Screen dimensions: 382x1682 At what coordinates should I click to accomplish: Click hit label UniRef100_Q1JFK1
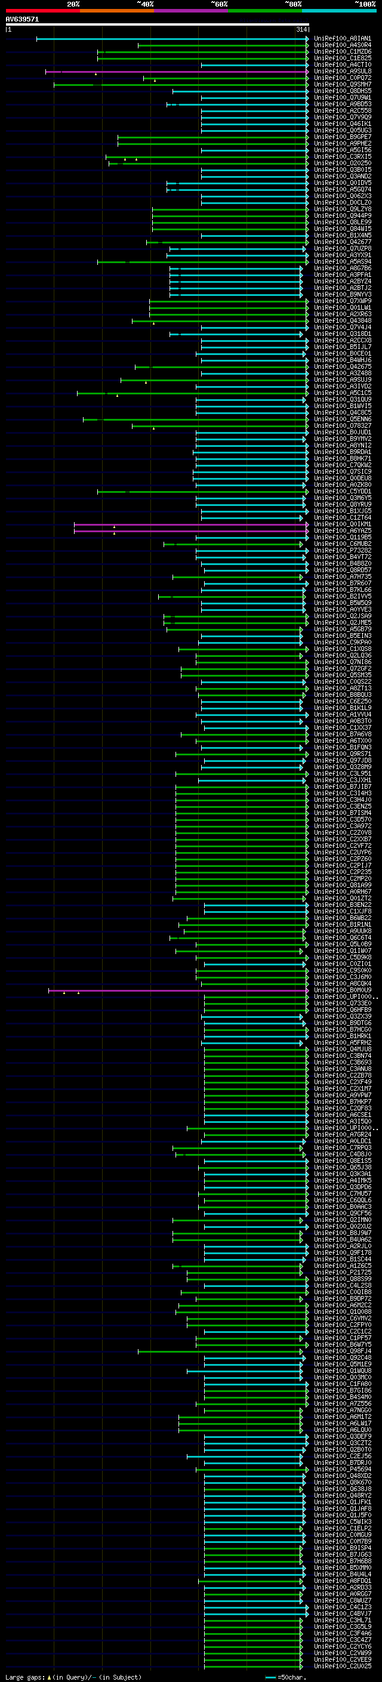342,1502
